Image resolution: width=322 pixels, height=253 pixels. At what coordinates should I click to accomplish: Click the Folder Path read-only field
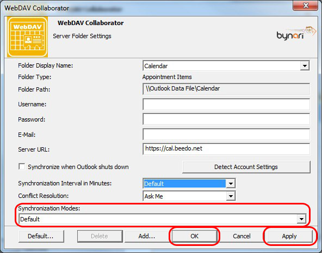tap(226, 89)
